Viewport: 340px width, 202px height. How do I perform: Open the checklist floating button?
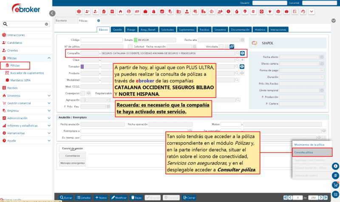336,194
